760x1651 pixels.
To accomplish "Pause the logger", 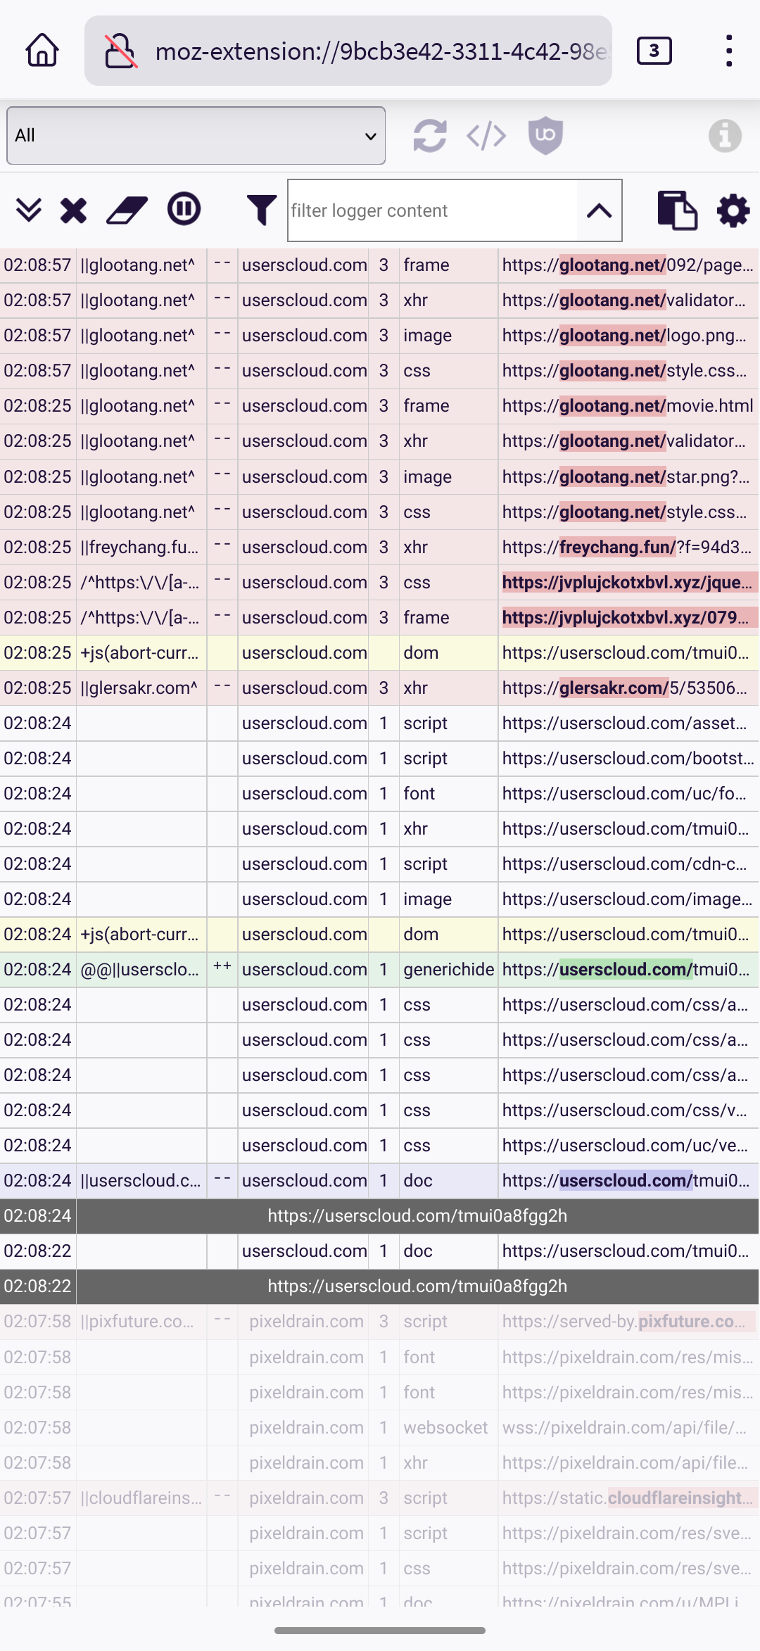I will coord(182,210).
